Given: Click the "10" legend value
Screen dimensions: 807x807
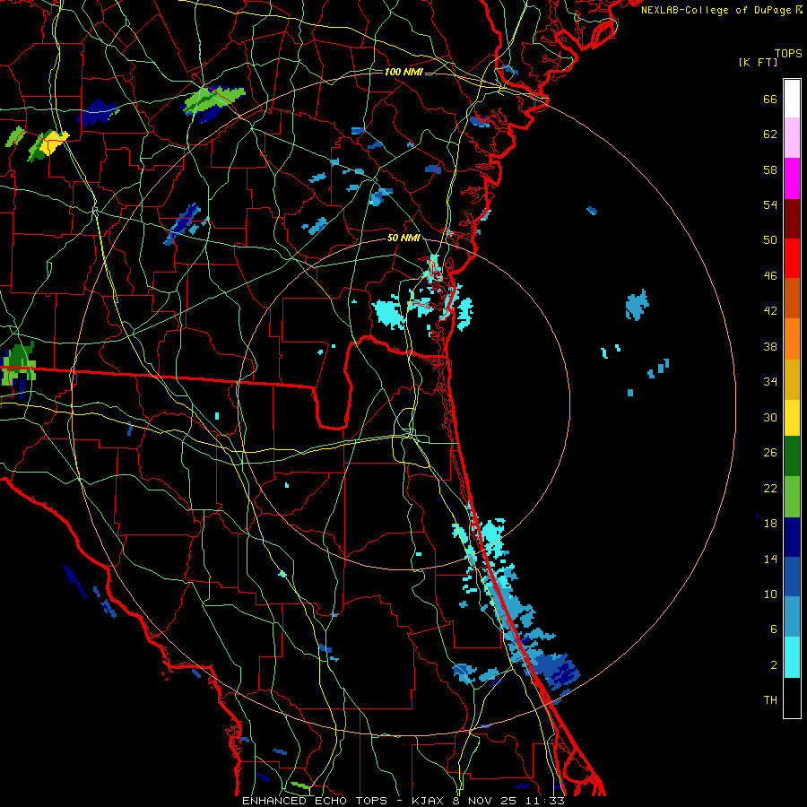Looking at the screenshot, I should (x=770, y=594).
